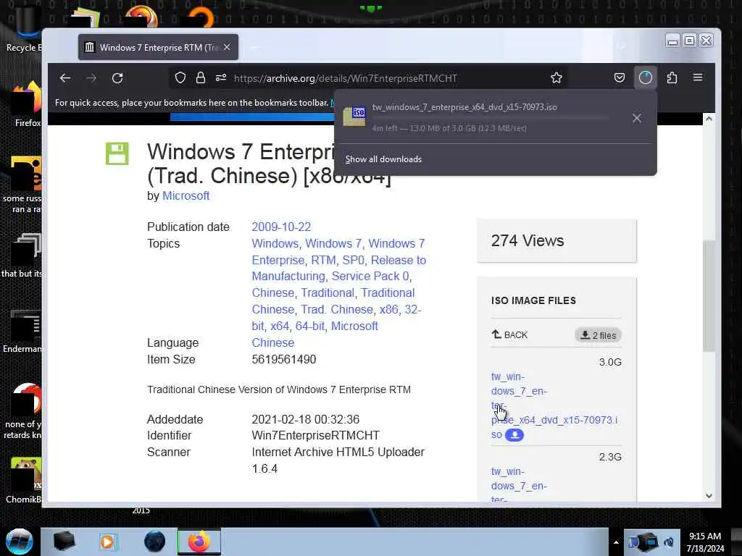This screenshot has height=556, width=742.
Task: Open the Microsoft author link
Action: point(185,195)
